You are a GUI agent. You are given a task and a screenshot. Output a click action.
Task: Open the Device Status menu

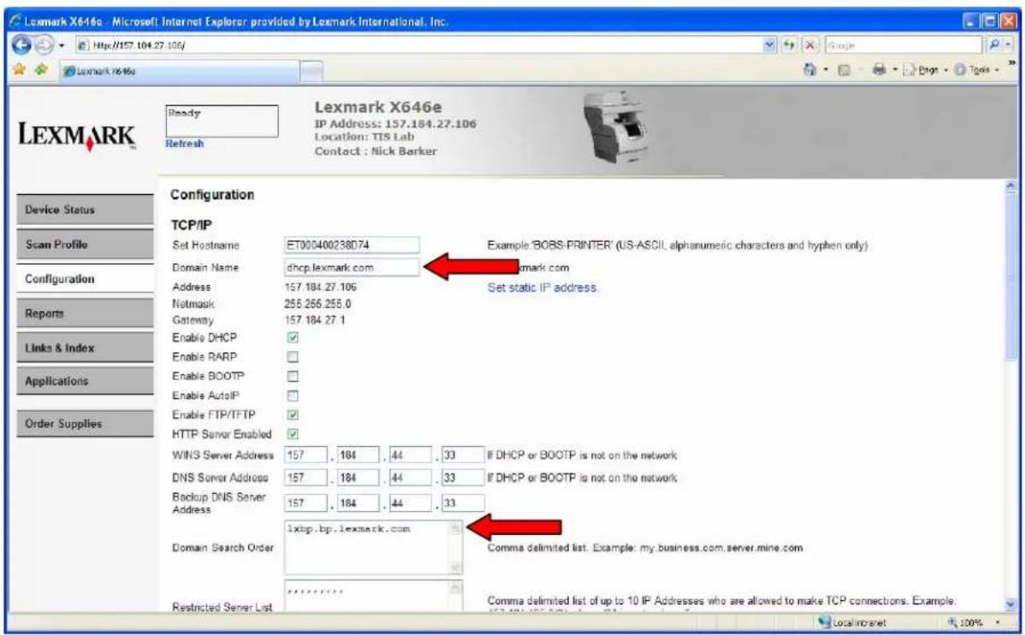click(85, 209)
